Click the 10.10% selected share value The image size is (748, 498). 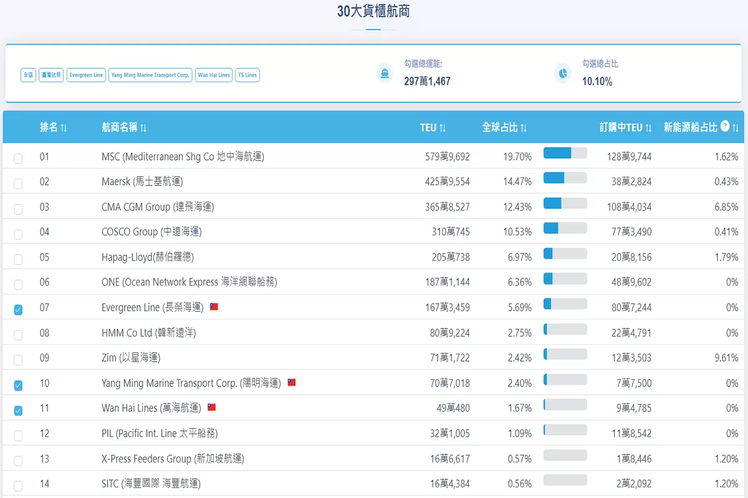597,82
